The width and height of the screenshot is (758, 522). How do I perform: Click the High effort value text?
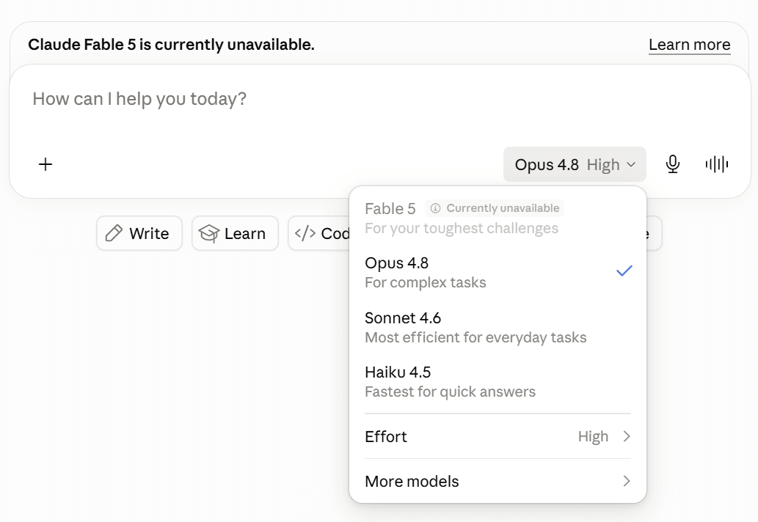pyautogui.click(x=593, y=436)
